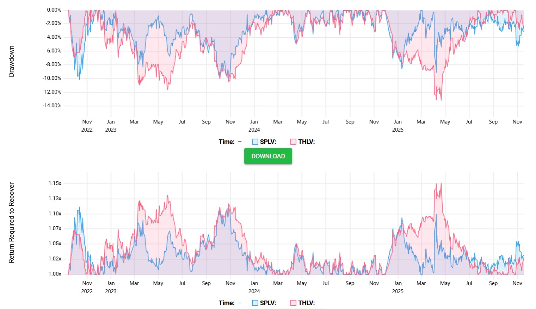Image resolution: width=536 pixels, height=309 pixels.
Task: Click the Nov 2022 label on drawdown x-axis
Action: (x=87, y=125)
